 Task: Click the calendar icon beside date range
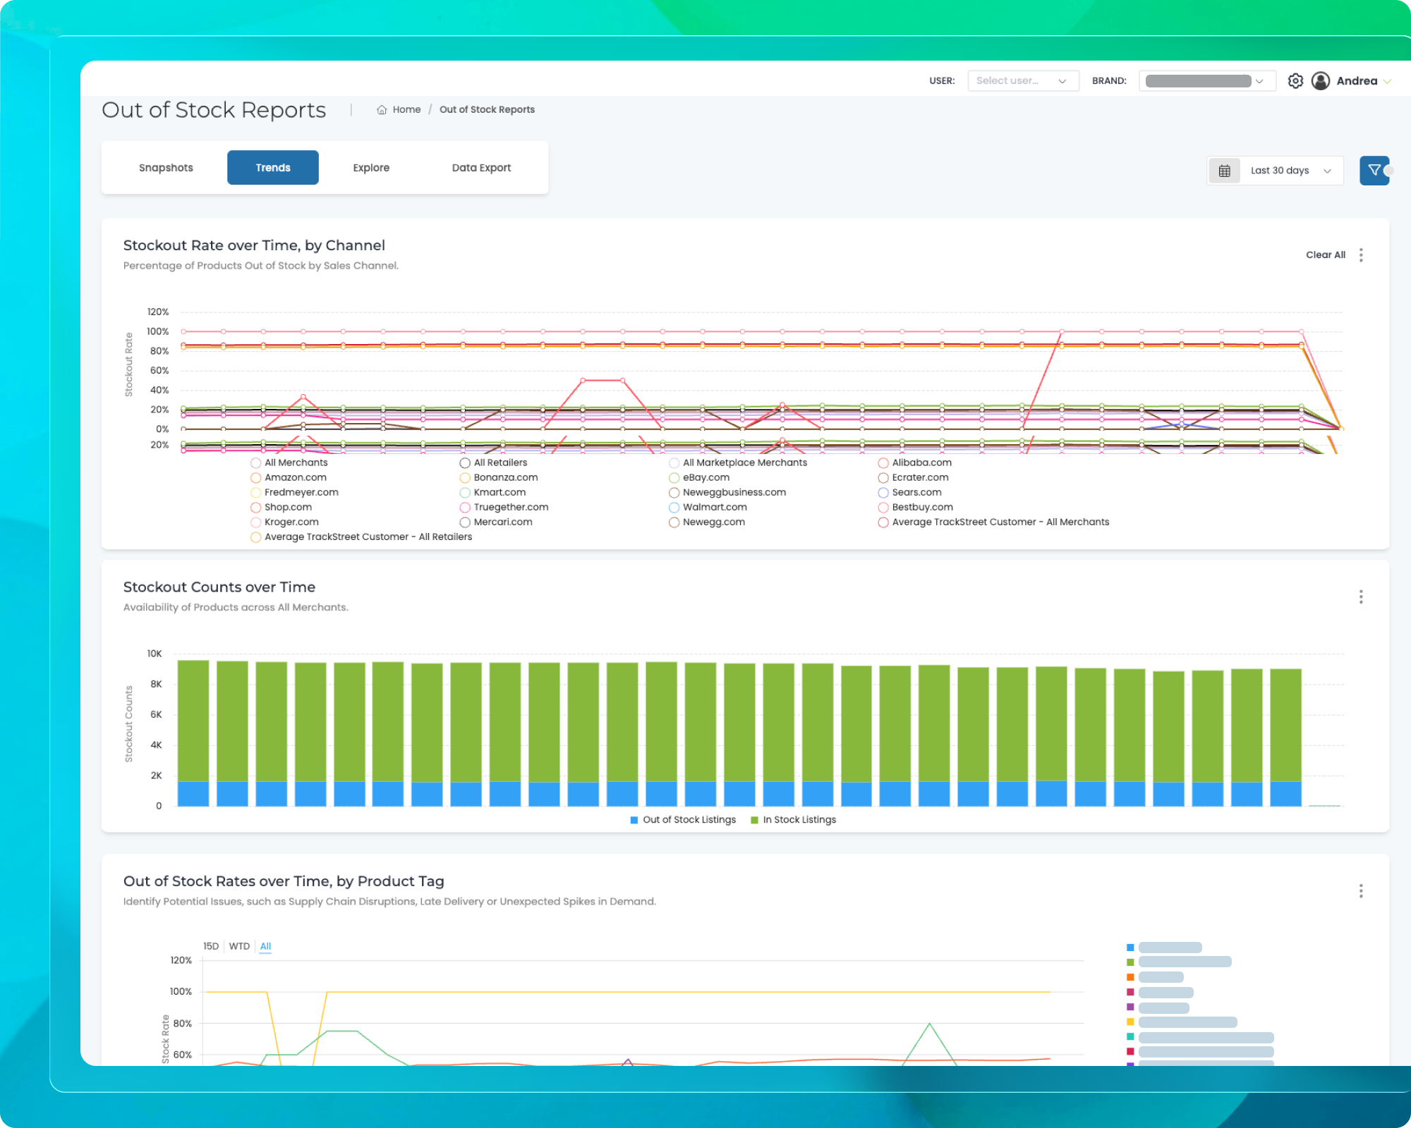(x=1225, y=171)
